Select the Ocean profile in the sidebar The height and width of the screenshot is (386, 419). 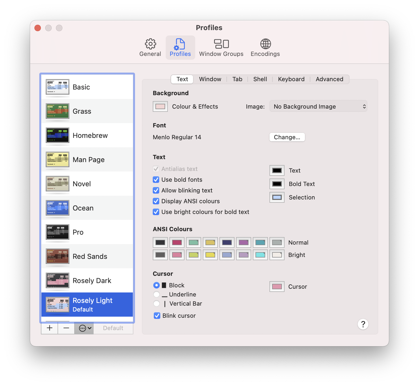[87, 208]
